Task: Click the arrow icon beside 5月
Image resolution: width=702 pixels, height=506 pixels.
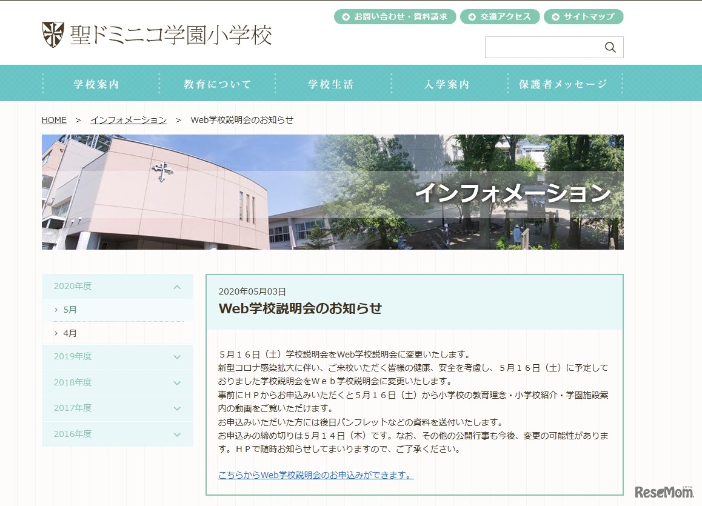Action: click(55, 309)
